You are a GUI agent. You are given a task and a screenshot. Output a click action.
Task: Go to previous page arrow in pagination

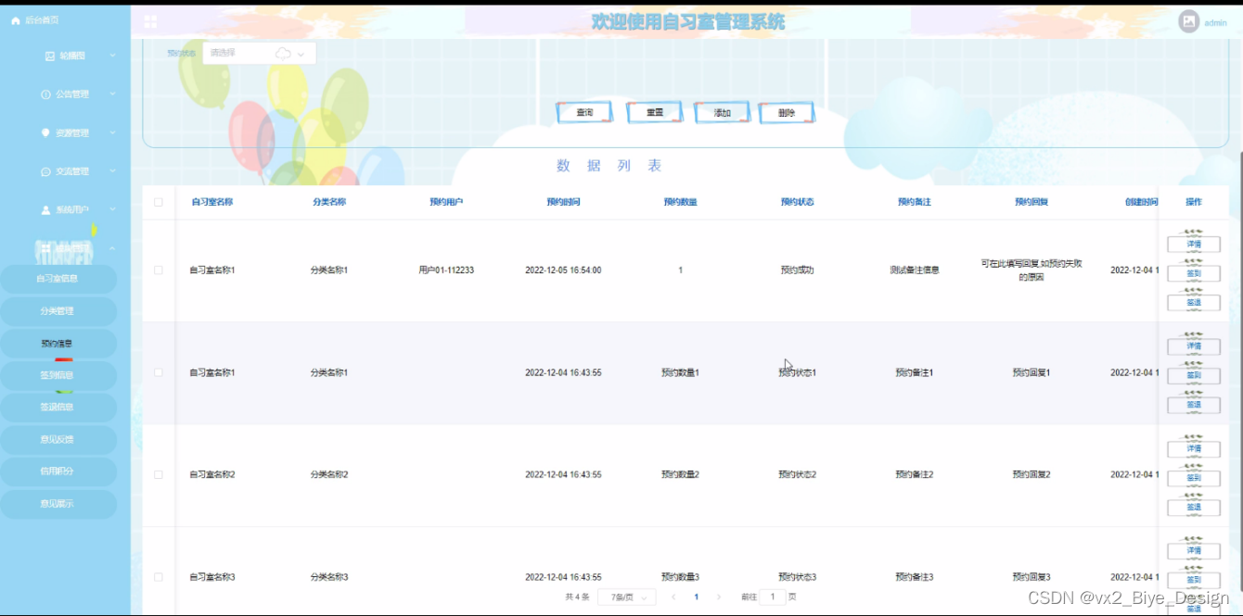pos(673,597)
